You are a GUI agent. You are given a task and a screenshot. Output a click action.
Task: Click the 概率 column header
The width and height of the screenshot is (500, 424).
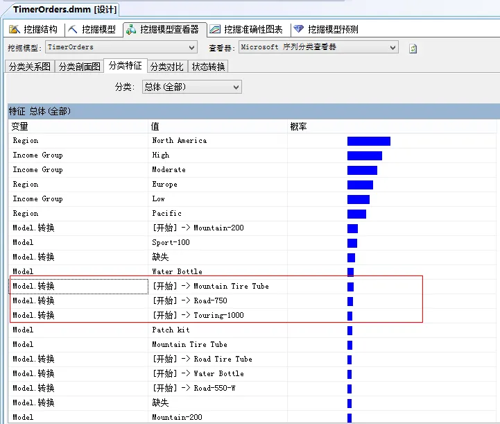(x=392, y=126)
